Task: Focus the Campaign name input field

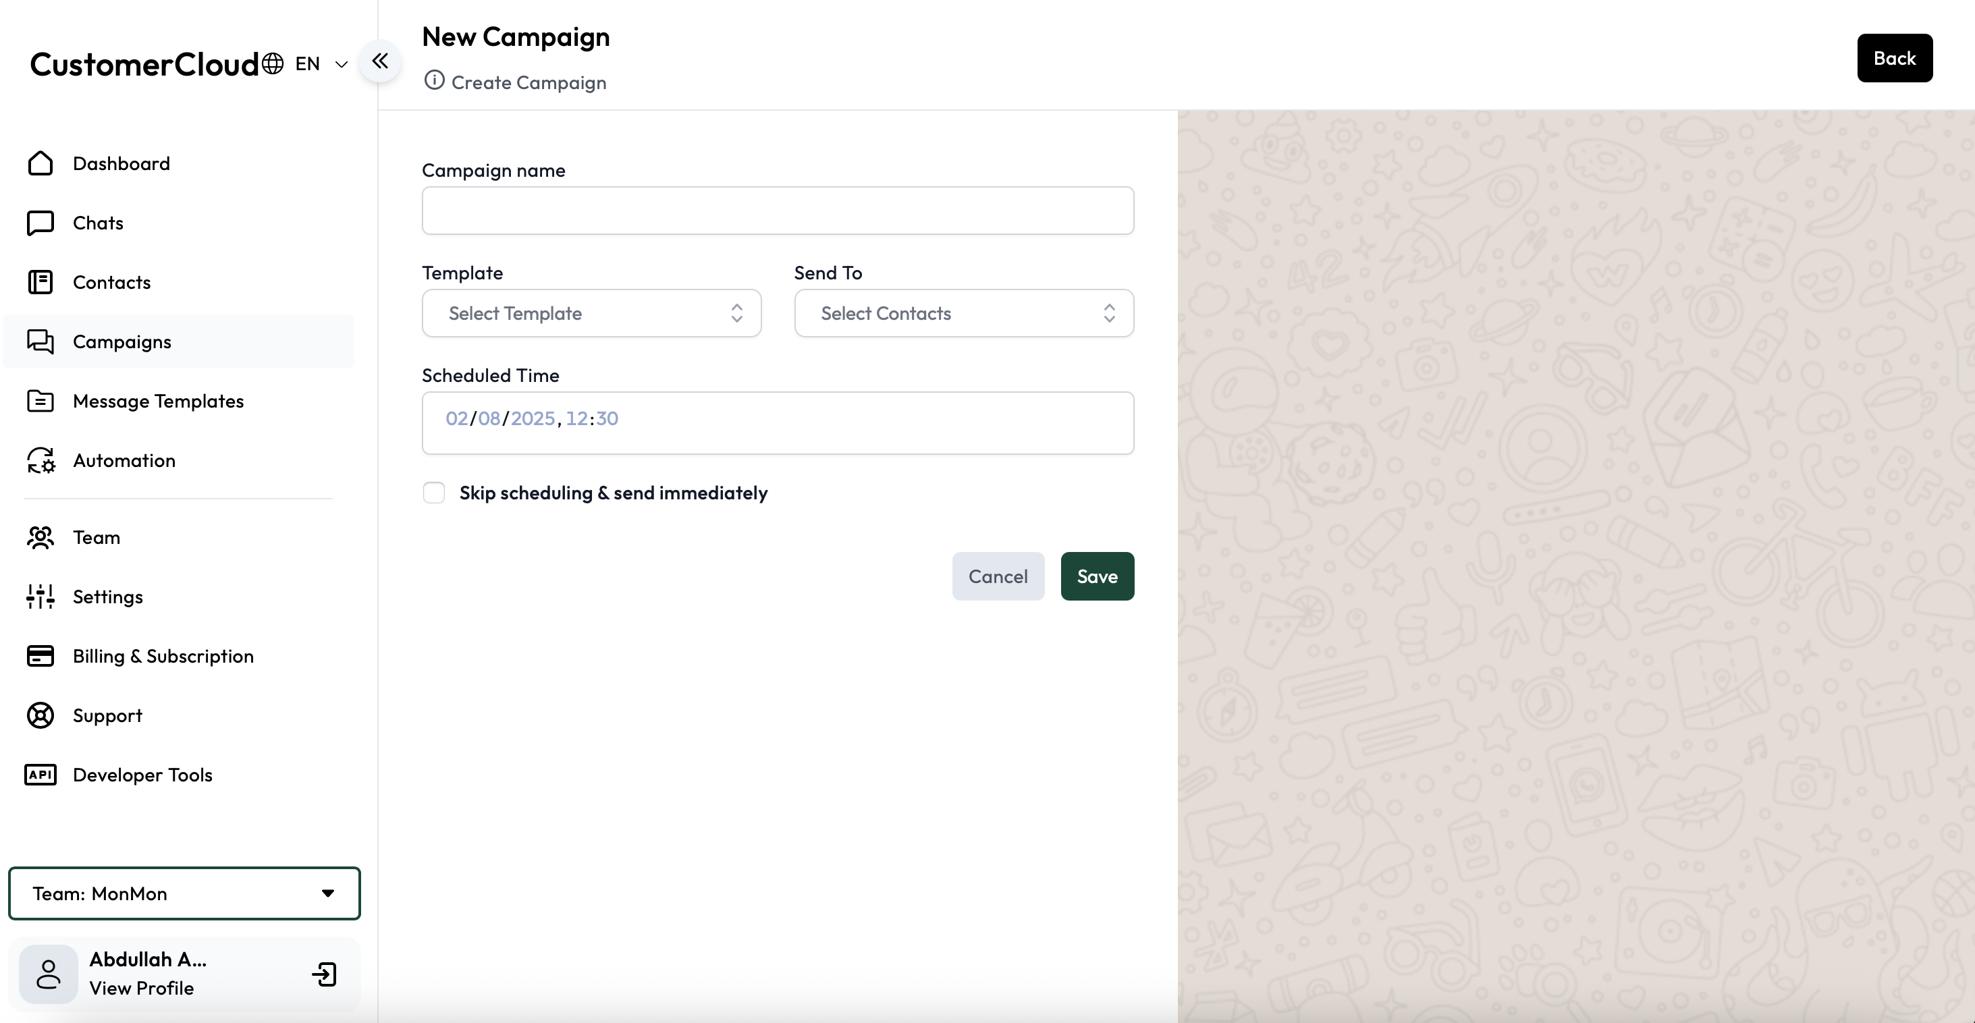Action: tap(778, 211)
